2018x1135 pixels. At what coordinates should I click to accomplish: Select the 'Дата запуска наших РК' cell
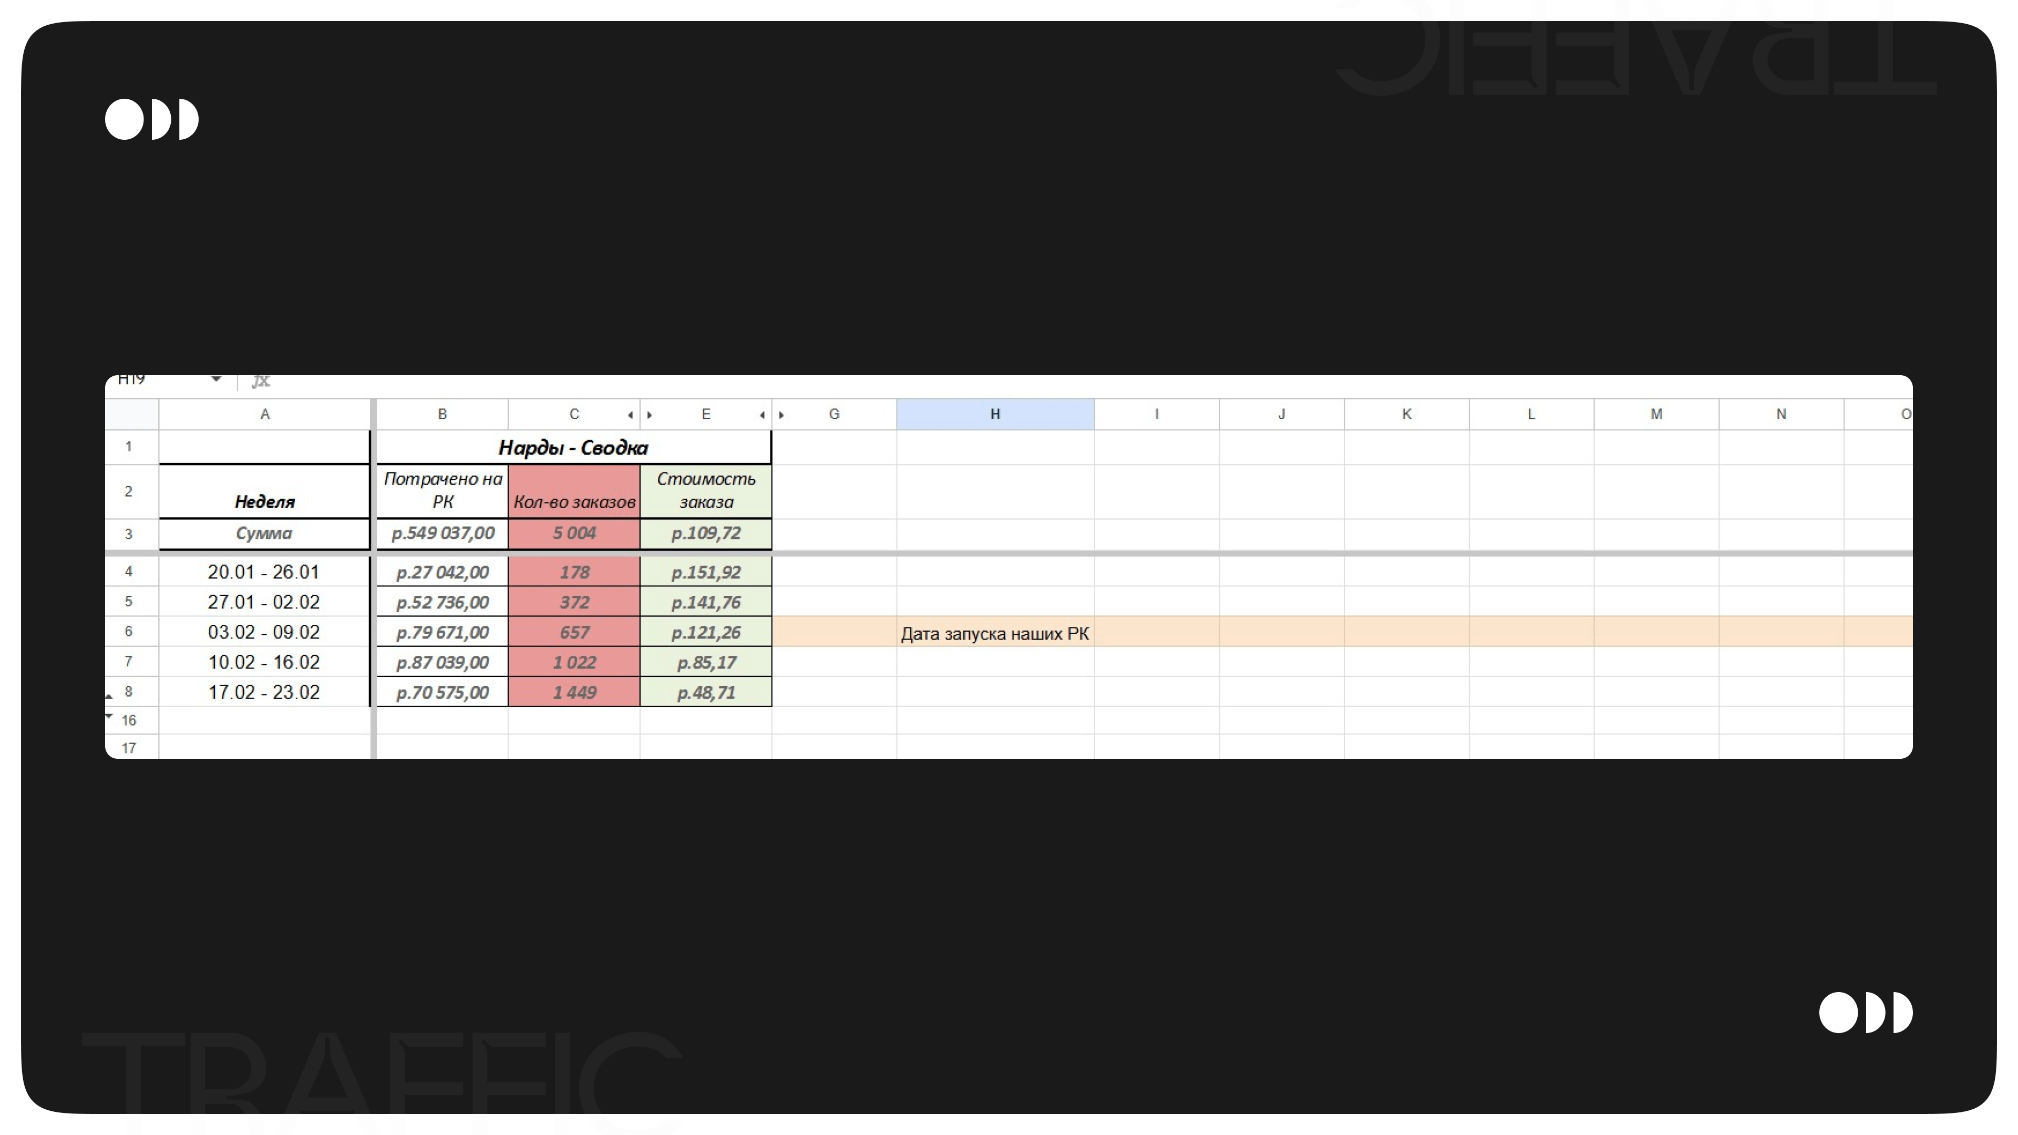coord(995,633)
